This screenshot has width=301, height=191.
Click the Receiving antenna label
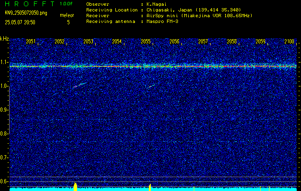(x=111, y=21)
